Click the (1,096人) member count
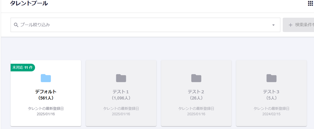Image resolution: width=314 pixels, height=129 pixels. click(x=121, y=98)
